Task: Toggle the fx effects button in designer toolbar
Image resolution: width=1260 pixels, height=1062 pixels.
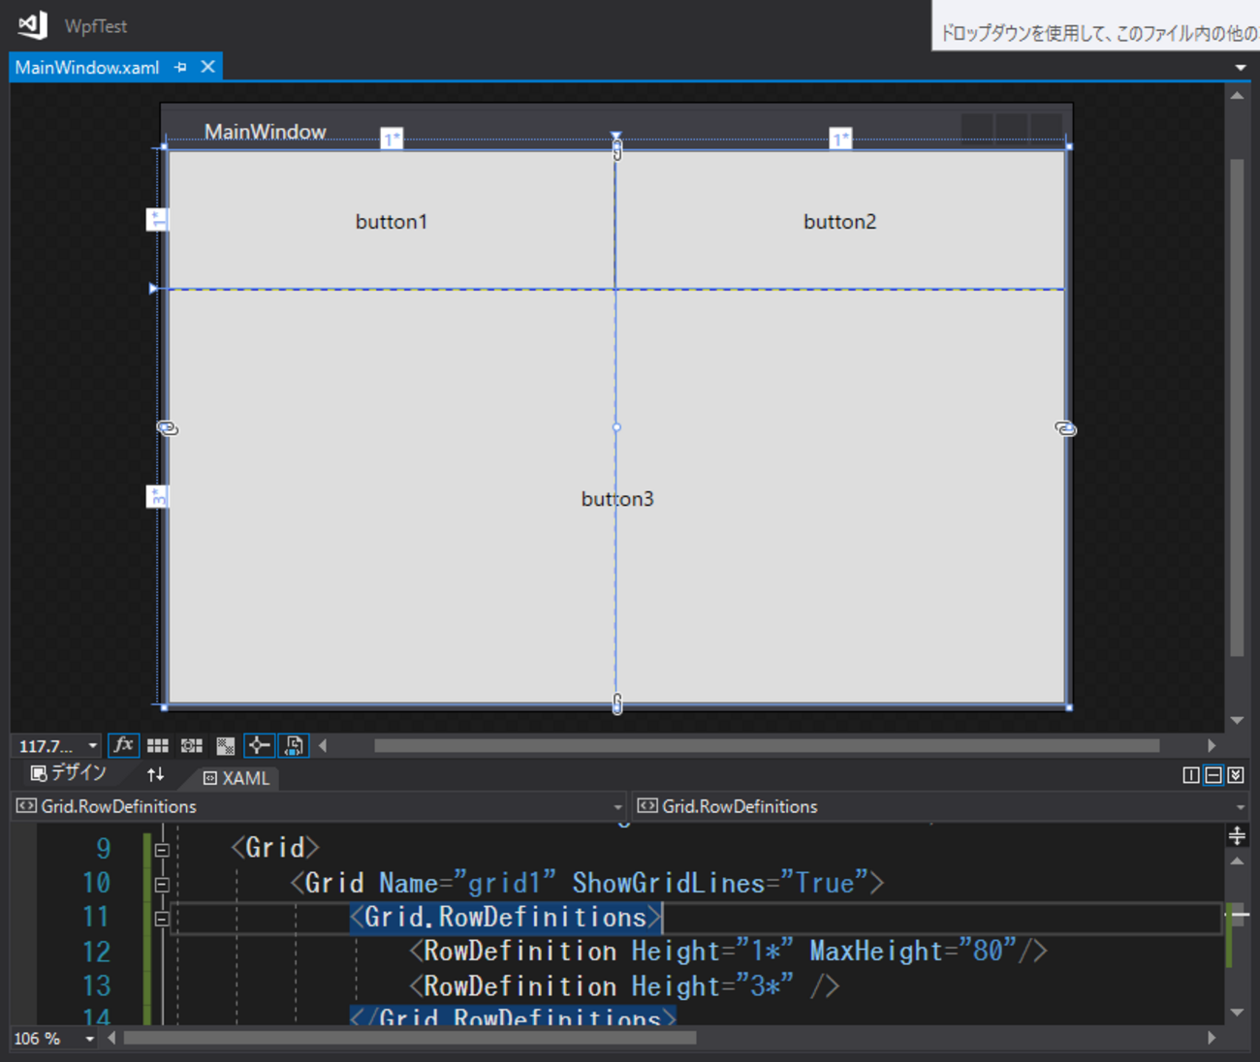Action: click(x=123, y=745)
